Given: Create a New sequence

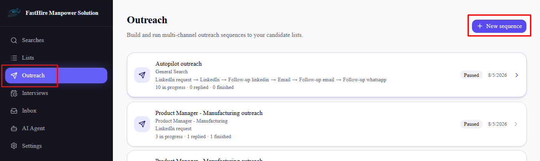Looking at the screenshot, I should click(x=499, y=26).
